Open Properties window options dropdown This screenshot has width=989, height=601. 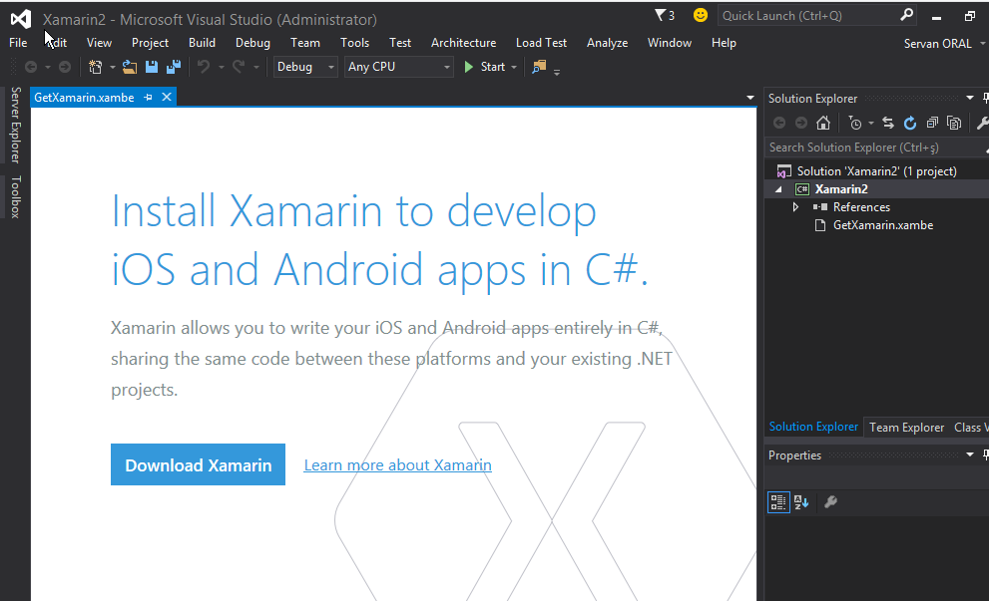tap(969, 454)
